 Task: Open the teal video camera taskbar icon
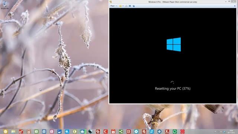tap(83, 131)
